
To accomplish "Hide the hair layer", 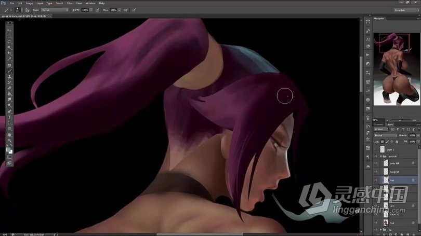I will click(376, 180).
